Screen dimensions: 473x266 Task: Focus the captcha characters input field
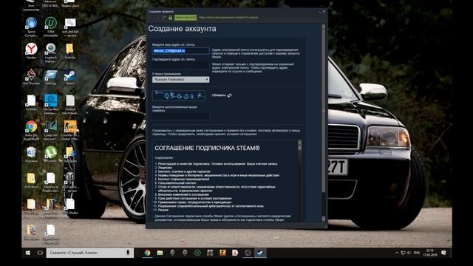[180, 117]
